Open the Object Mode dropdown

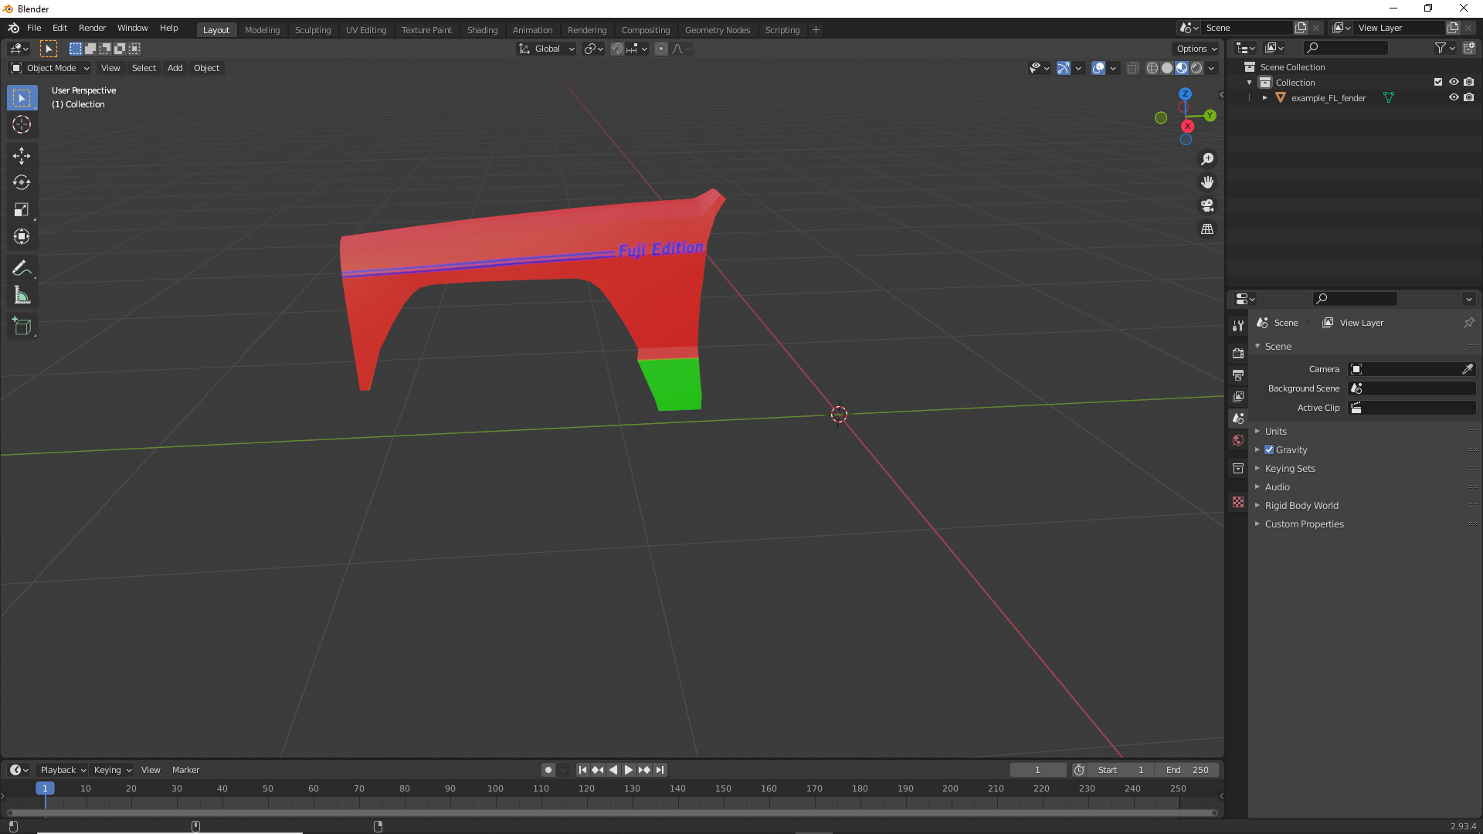[50, 68]
